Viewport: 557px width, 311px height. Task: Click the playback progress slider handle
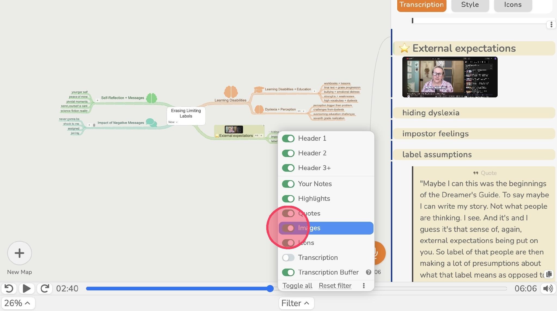click(x=270, y=288)
